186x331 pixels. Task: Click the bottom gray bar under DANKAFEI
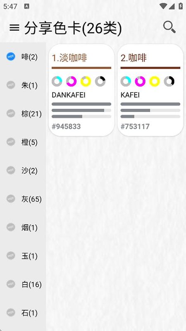[x=81, y=117]
